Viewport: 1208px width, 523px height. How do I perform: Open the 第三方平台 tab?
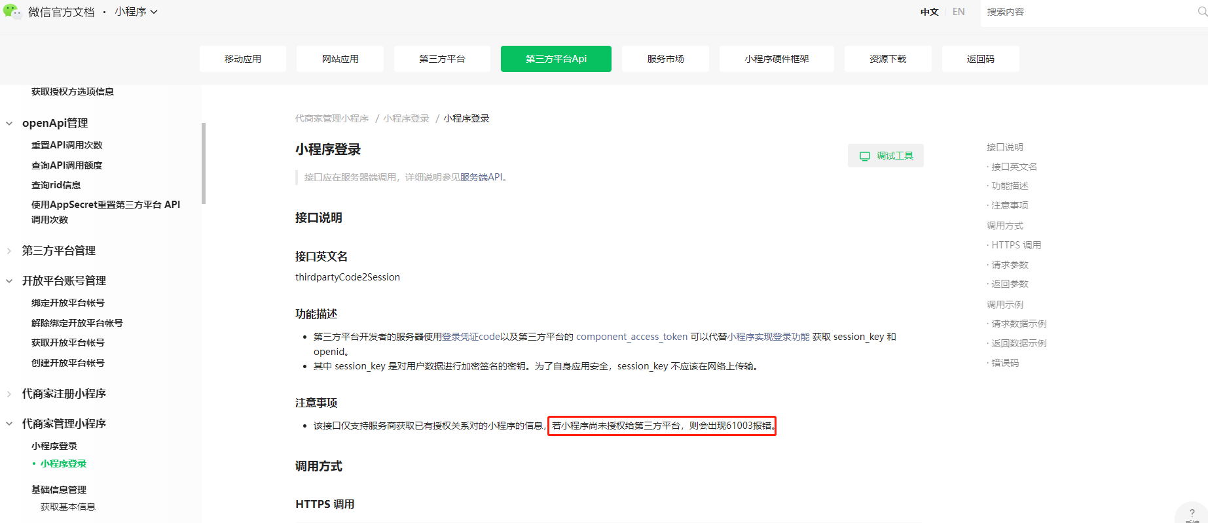click(442, 59)
